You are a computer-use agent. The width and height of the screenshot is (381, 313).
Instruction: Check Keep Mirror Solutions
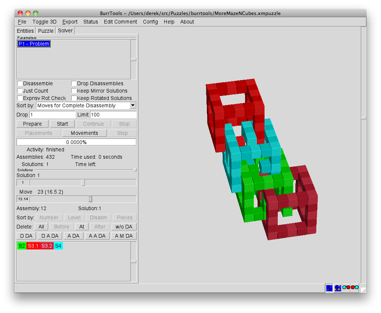coord(74,91)
